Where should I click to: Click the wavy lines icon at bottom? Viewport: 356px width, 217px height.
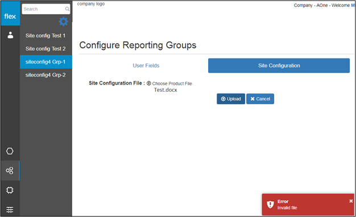coord(10,210)
